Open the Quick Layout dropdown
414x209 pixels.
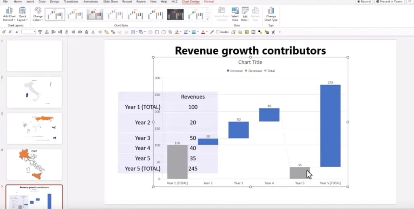click(x=23, y=14)
